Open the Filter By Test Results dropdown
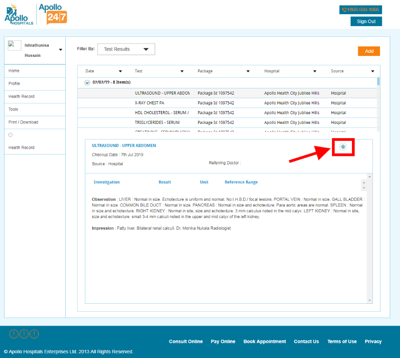Screen dimensions: 400x358 (126, 49)
